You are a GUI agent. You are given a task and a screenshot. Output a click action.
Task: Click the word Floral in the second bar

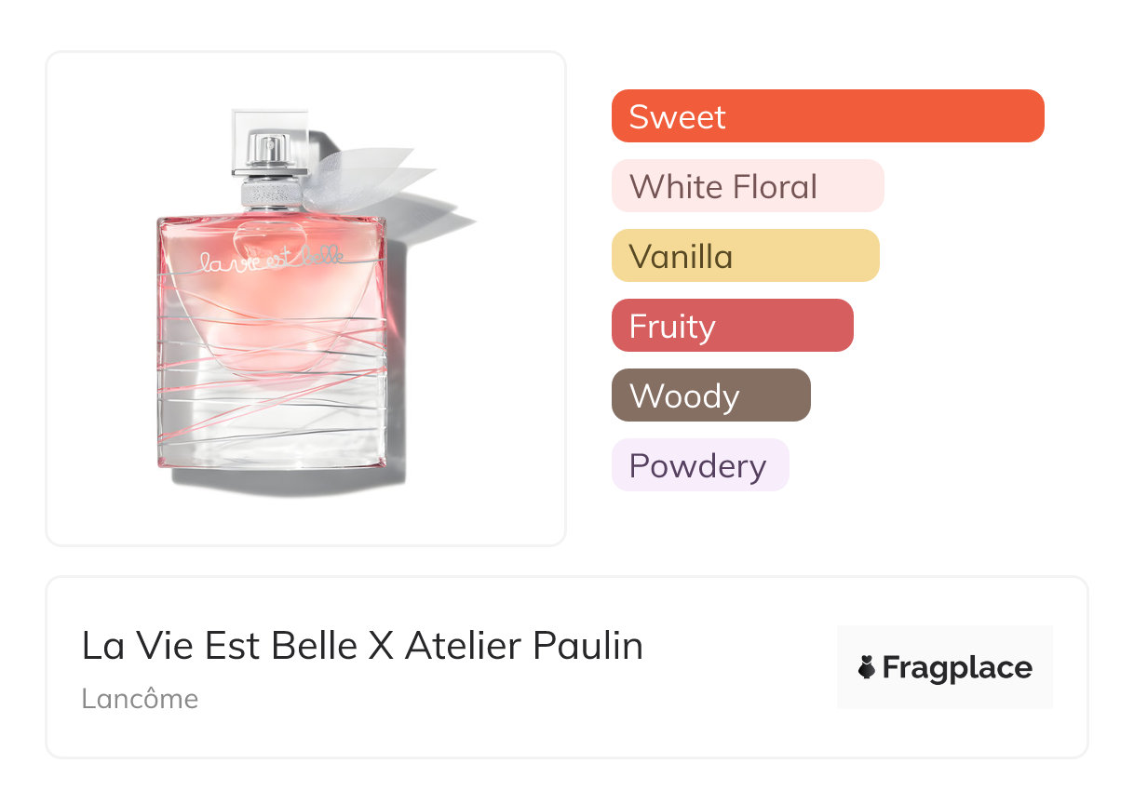774,186
